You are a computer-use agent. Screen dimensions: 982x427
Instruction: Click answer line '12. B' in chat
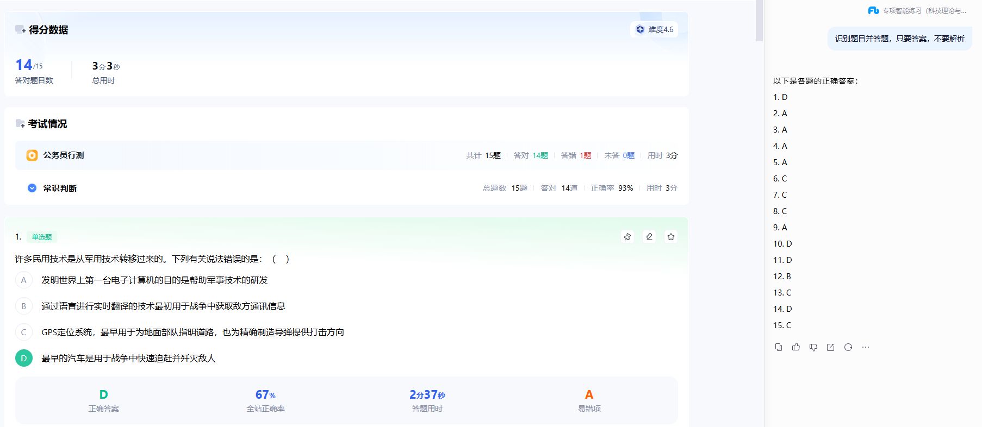(x=782, y=277)
